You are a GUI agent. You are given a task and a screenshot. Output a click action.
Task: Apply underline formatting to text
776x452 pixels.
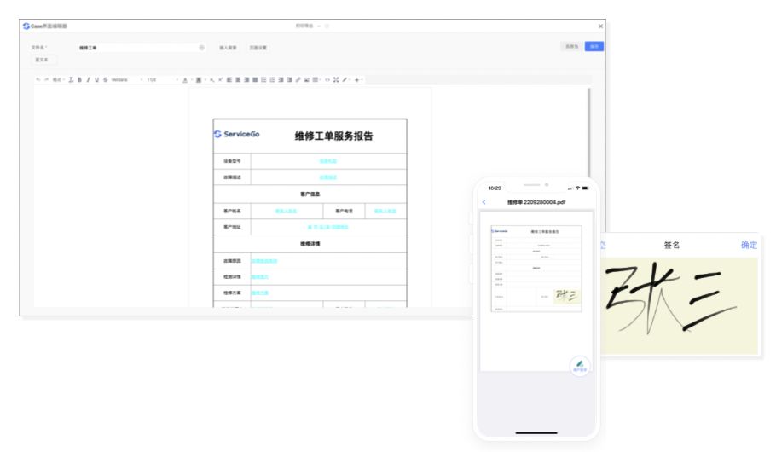pos(96,79)
